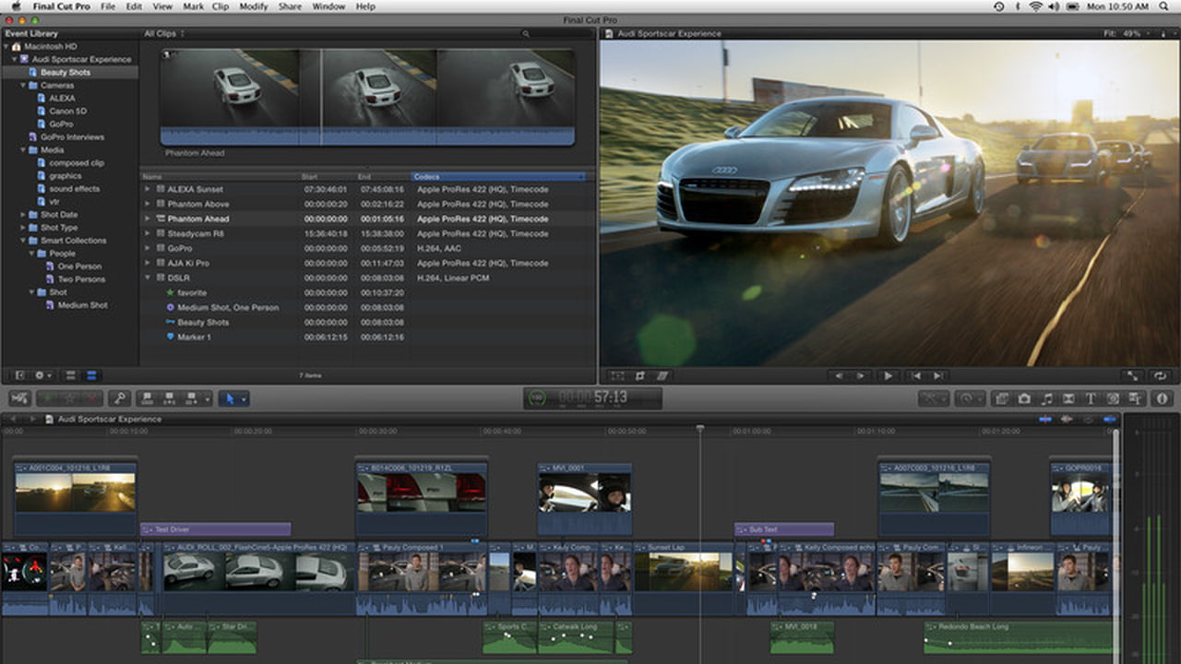Open the Clip menu
Viewport: 1181px width, 664px height.
[220, 6]
